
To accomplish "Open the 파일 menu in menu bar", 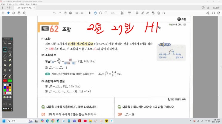I will pos(3,4).
